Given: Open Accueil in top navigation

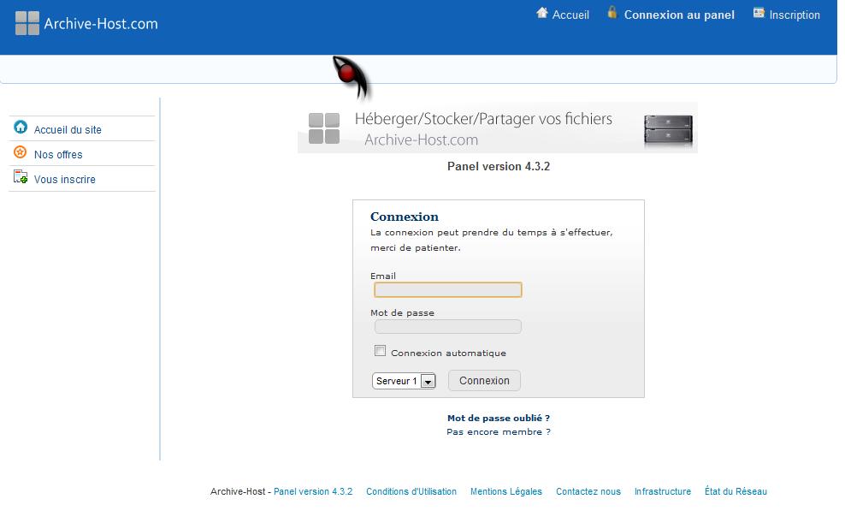Looking at the screenshot, I should pos(570,15).
